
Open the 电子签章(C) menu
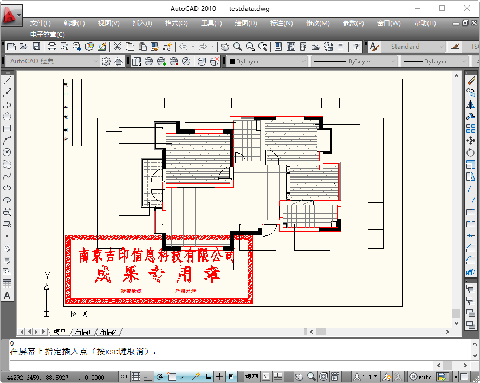[48, 35]
